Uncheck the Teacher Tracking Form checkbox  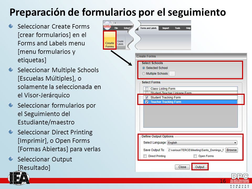click(146, 102)
